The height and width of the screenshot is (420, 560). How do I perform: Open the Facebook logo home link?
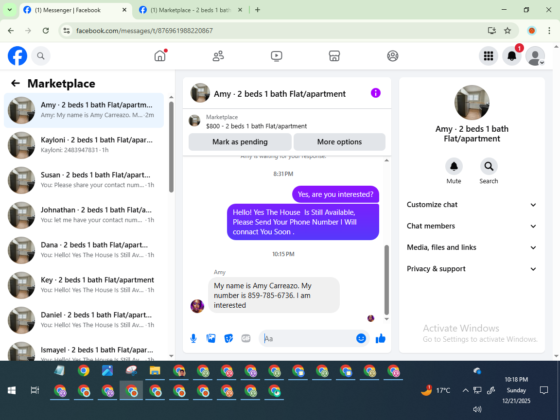pos(17,56)
